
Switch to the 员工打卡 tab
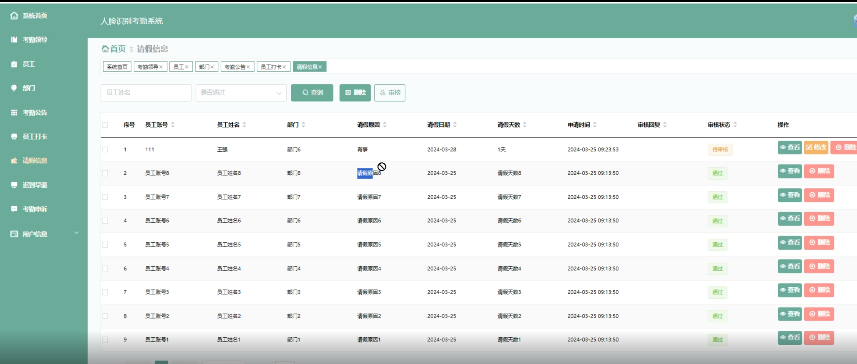click(271, 67)
